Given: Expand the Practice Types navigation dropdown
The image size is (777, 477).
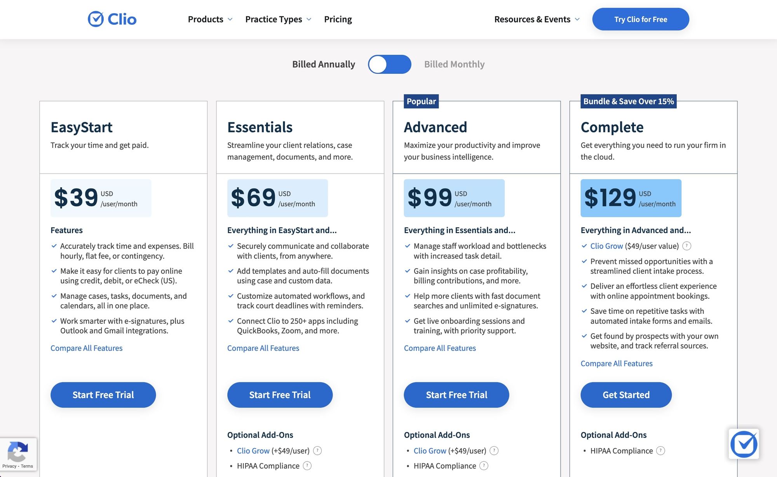Looking at the screenshot, I should pos(277,19).
